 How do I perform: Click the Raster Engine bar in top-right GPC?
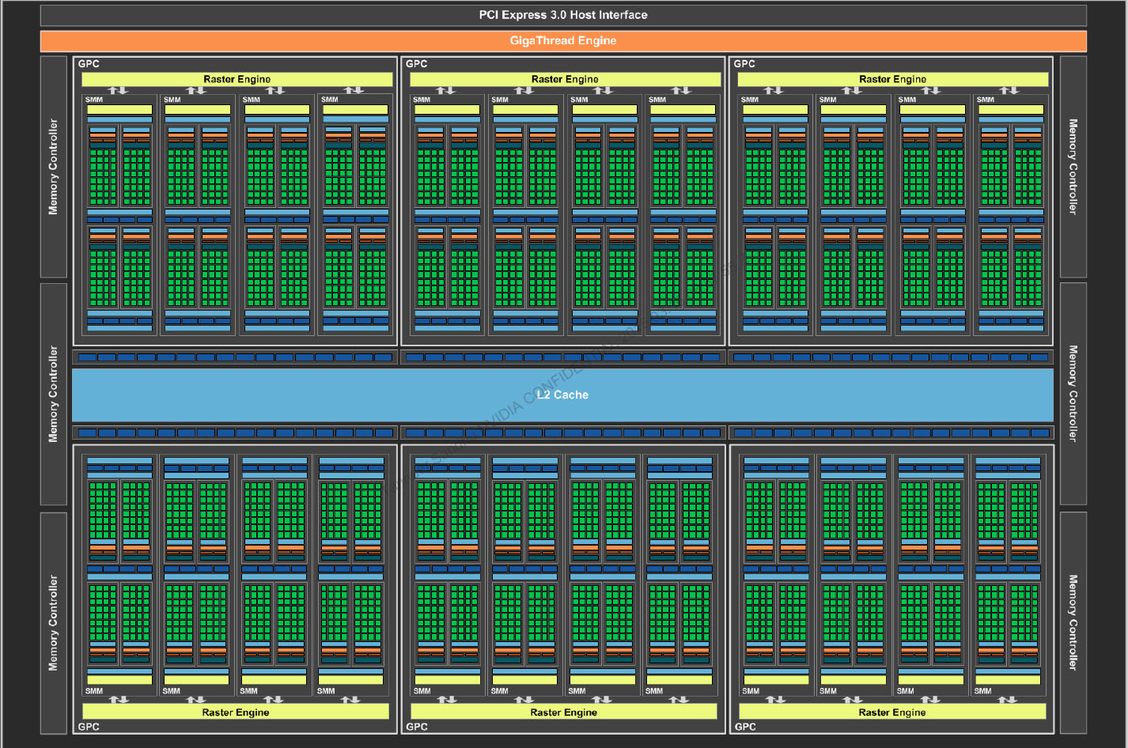[892, 79]
